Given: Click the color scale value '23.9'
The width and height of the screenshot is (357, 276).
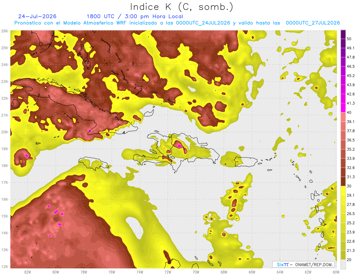Looking at the screenshot, I should point(350,232).
